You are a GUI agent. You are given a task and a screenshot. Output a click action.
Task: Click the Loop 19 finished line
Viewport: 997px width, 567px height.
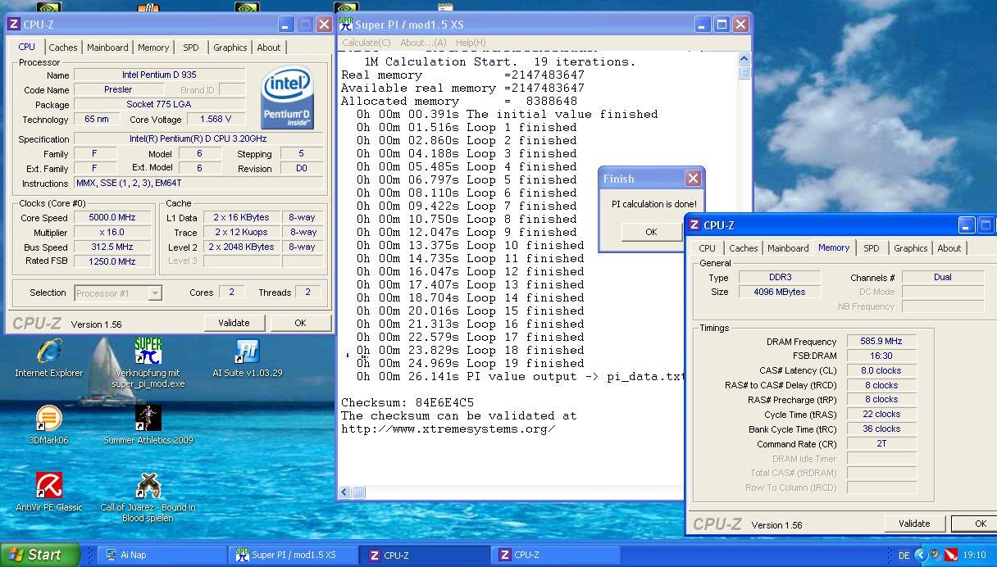pos(471,363)
